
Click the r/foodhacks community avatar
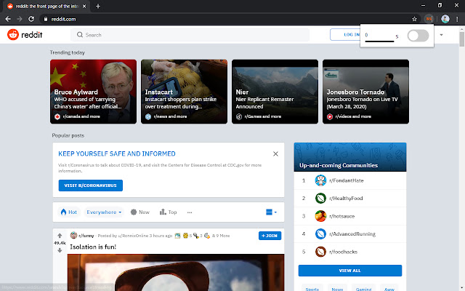320,252
